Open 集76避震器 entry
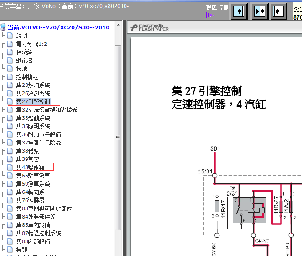 [30, 200]
